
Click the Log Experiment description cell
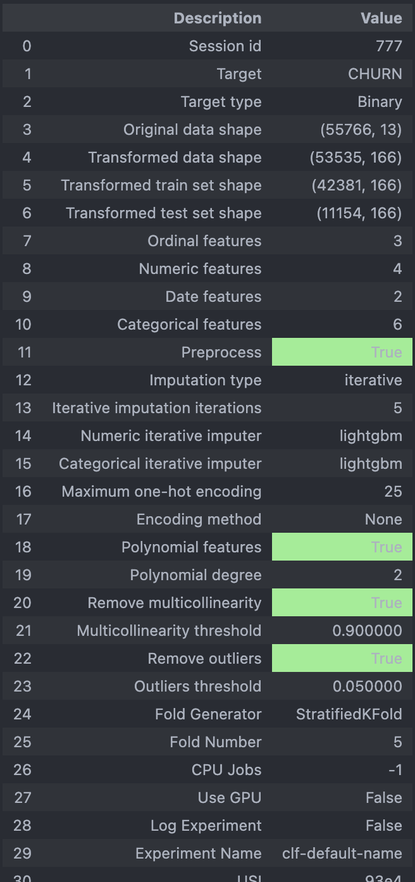(x=206, y=826)
